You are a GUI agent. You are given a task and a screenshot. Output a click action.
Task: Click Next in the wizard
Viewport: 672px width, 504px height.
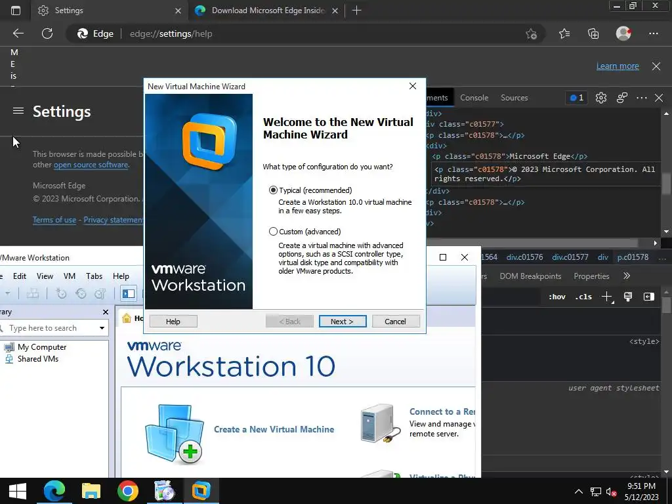[x=343, y=322]
